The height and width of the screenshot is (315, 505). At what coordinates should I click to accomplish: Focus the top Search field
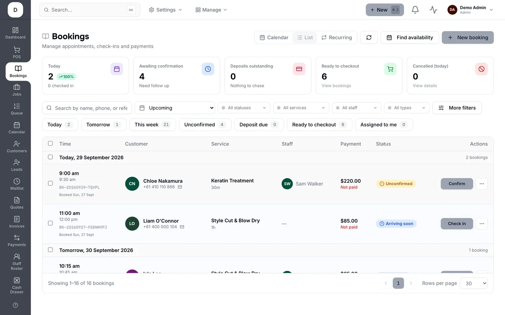pos(90,10)
